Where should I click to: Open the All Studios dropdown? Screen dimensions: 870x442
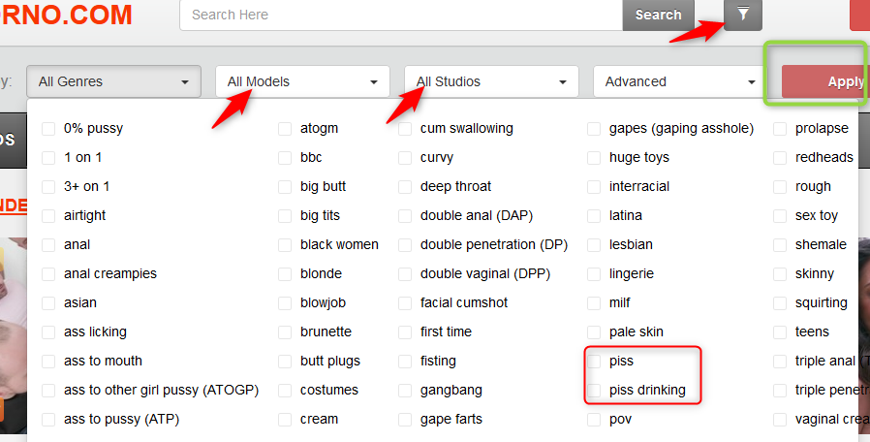coord(491,81)
